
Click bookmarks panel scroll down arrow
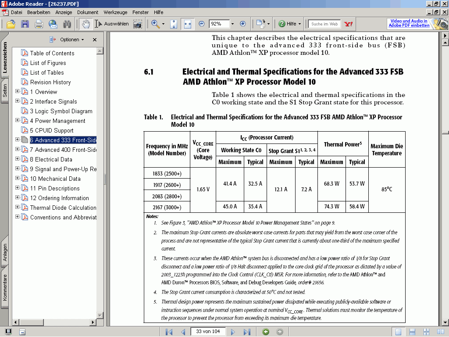click(100, 315)
